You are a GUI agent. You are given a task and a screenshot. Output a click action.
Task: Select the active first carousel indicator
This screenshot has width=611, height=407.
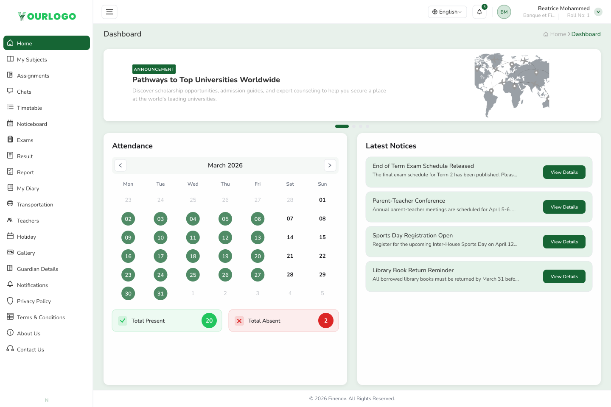[x=342, y=126]
